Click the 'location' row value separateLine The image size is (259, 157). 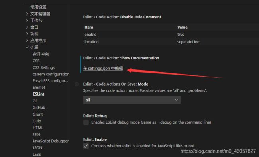[188, 42]
